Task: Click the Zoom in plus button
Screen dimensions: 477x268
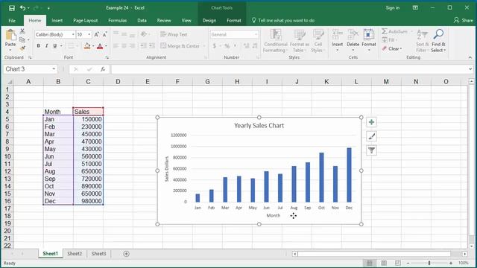Action: pos(451,263)
